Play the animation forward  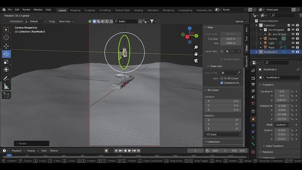130,151
